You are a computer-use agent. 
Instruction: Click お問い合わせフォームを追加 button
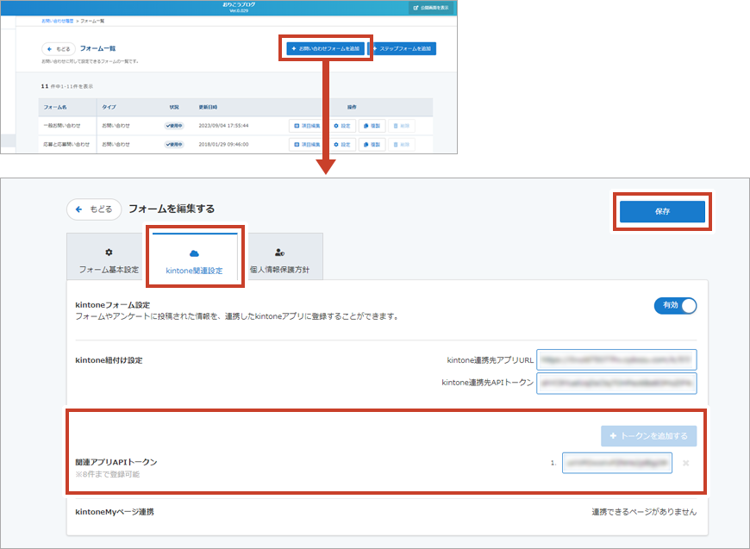tap(324, 48)
